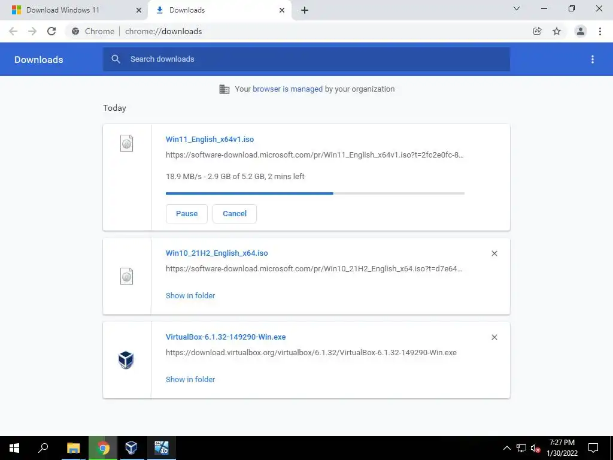Reload the downloads page

point(51,31)
